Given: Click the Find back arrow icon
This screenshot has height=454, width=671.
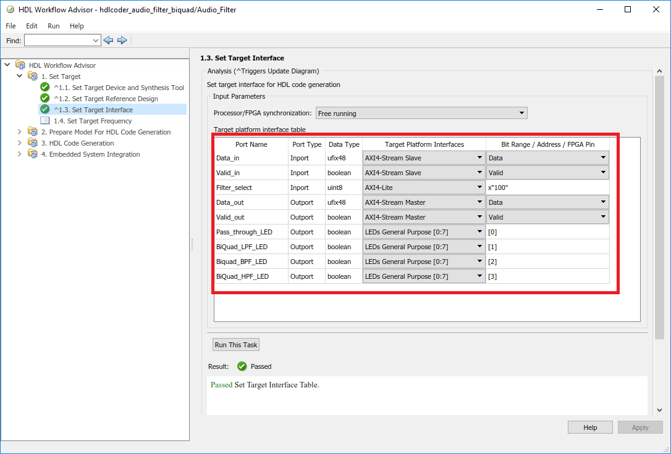Looking at the screenshot, I should pos(109,40).
